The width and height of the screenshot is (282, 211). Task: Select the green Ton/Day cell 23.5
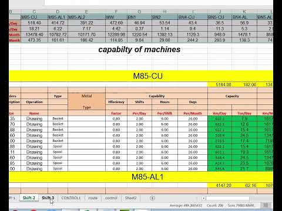click(244, 163)
